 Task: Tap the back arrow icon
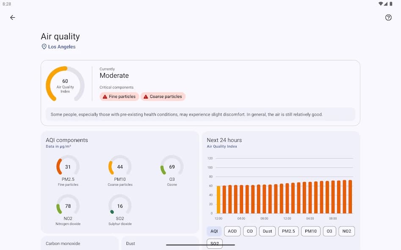(x=13, y=17)
